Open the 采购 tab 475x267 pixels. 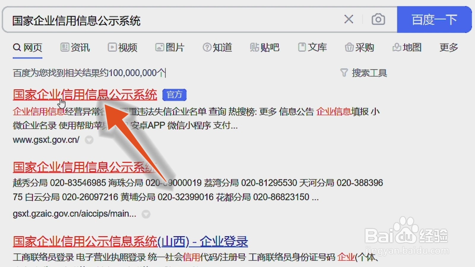pos(360,47)
